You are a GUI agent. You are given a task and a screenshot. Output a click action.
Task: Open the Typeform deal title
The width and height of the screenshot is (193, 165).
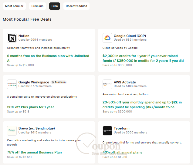[122, 128]
